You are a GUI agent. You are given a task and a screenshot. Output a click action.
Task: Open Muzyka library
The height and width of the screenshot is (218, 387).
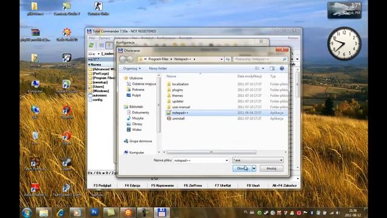click(137, 118)
